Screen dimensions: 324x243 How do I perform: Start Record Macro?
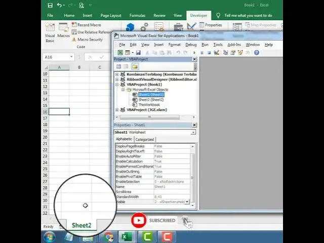coord(87,25)
